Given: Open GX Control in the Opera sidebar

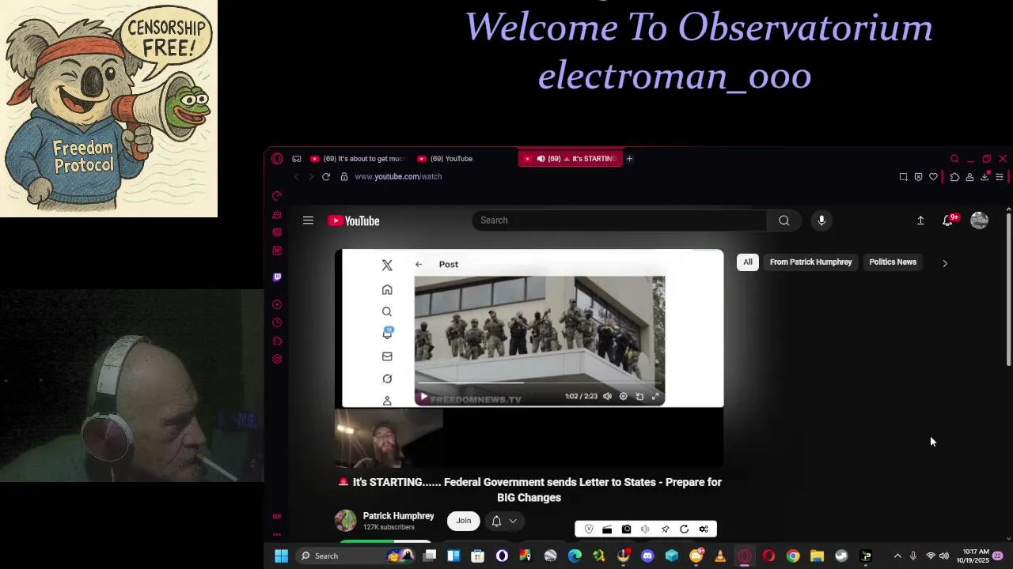Looking at the screenshot, I should pyautogui.click(x=277, y=196).
